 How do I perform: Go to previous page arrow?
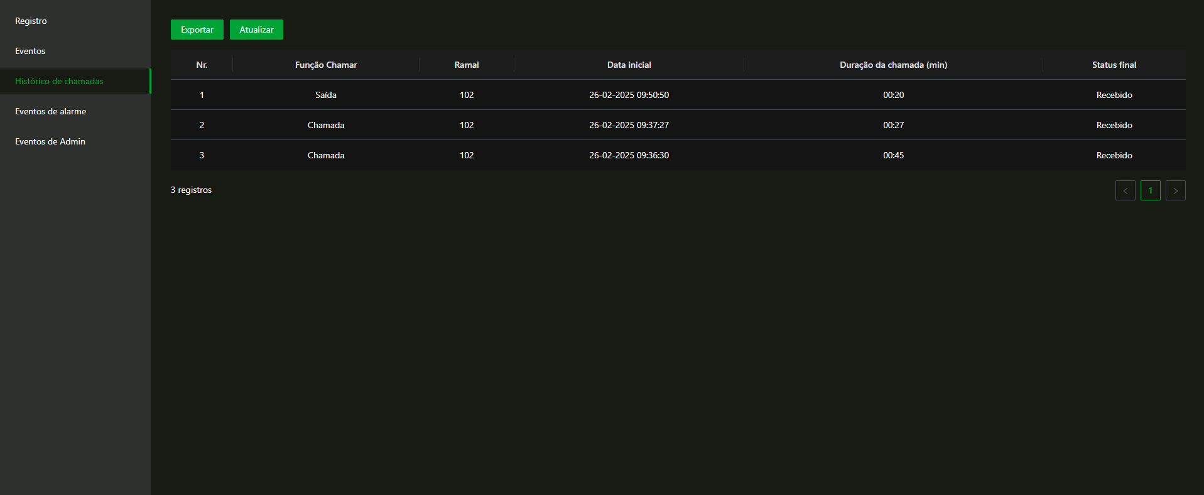coord(1125,190)
